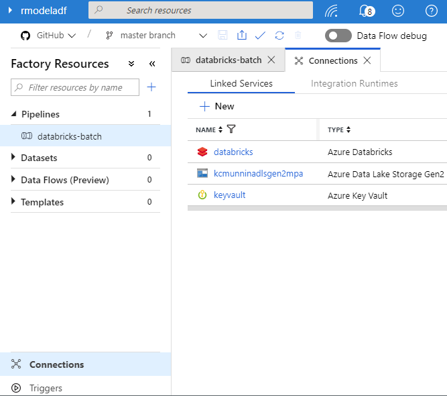Viewport: 447px width, 396px height.
Task: Open the master branch dropdown chevron
Action: (202, 36)
